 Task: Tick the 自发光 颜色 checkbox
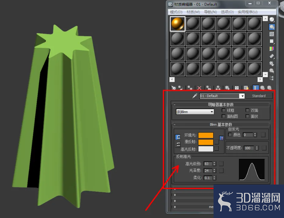coord(230,135)
